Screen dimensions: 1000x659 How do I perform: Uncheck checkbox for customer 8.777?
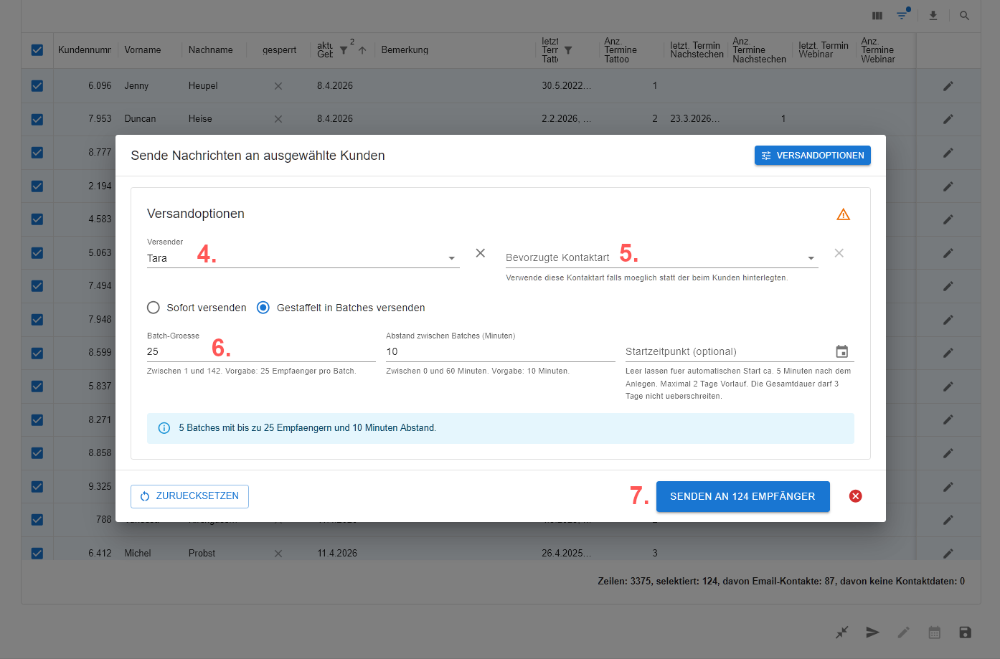pyautogui.click(x=37, y=153)
